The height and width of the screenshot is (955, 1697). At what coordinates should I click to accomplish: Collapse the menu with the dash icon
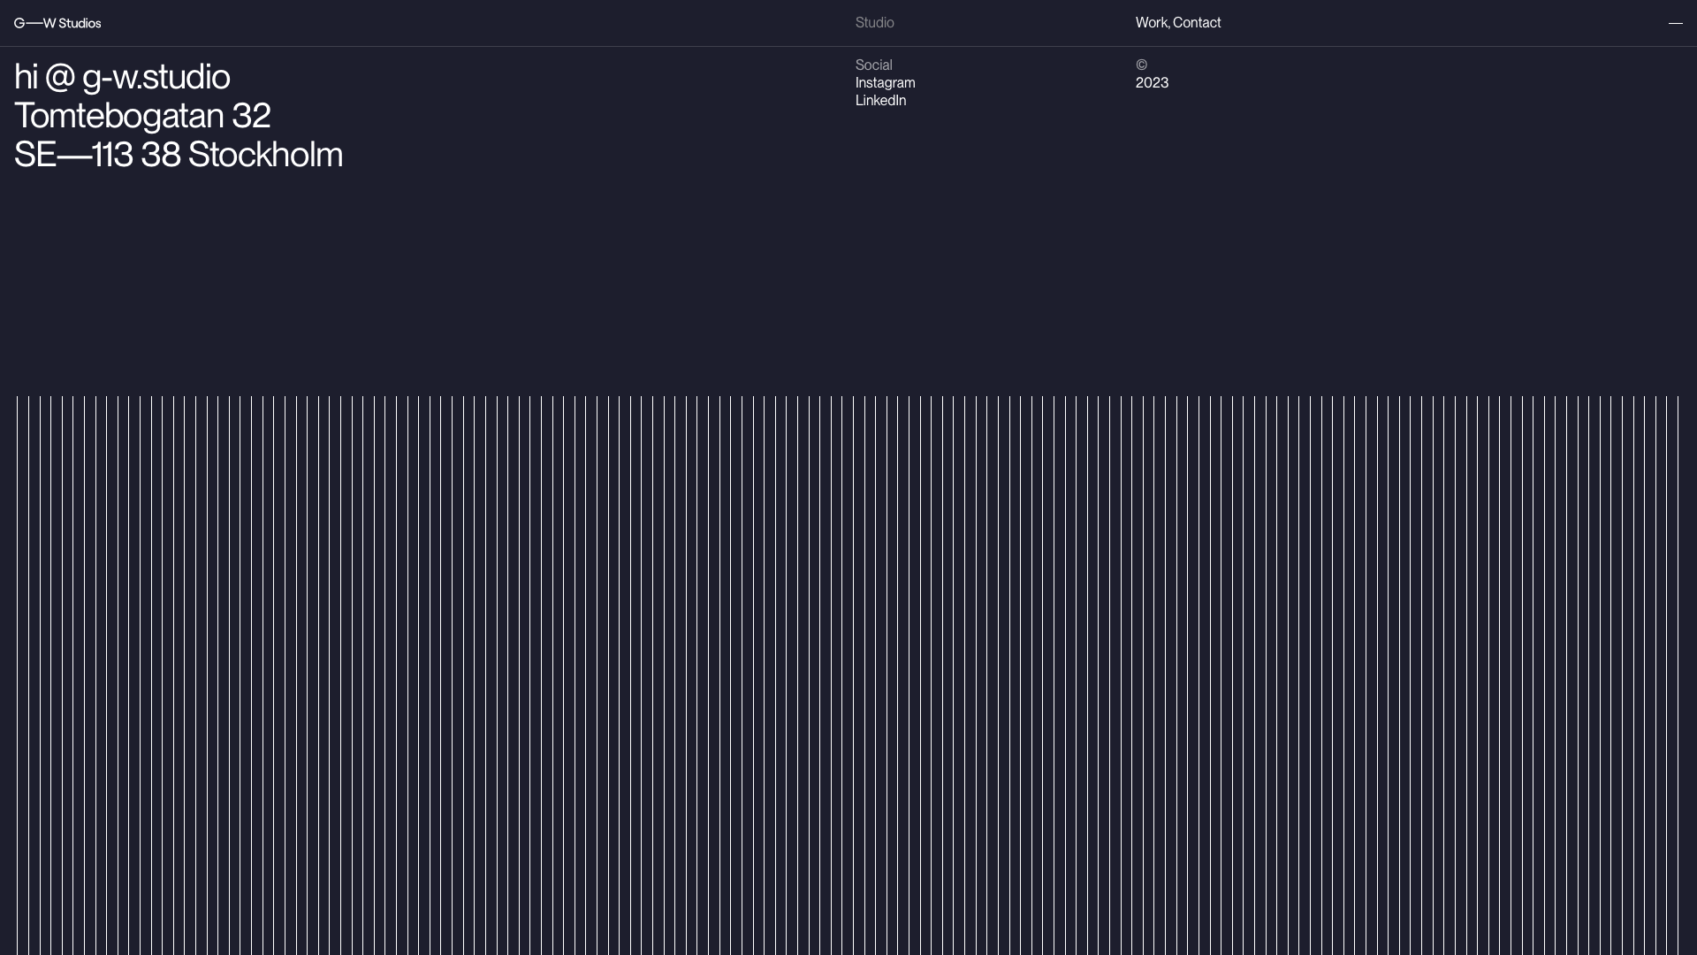(x=1675, y=23)
